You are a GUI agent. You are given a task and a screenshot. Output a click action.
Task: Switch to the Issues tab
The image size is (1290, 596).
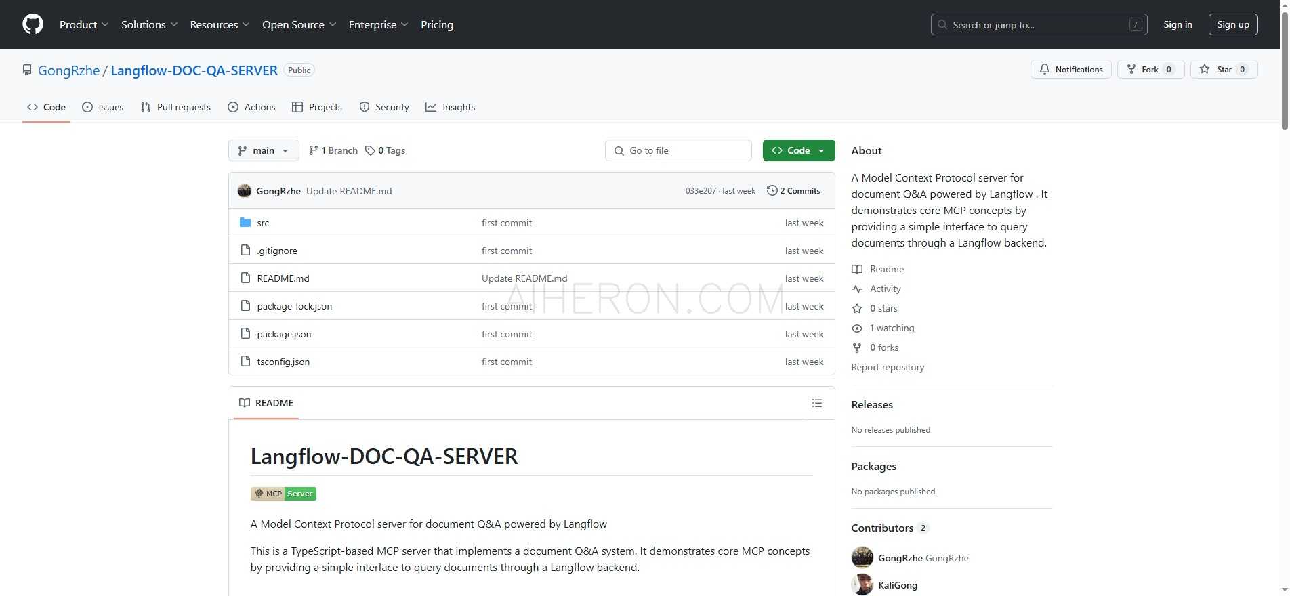coord(102,107)
